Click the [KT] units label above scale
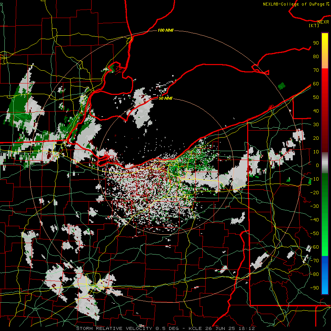Viewport: 331px width, 331px height. (x=314, y=25)
